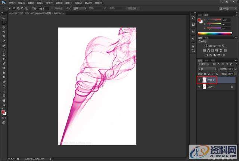Open the 滤镜 filter menu
The height and width of the screenshot is (161, 239).
tap(69, 3)
